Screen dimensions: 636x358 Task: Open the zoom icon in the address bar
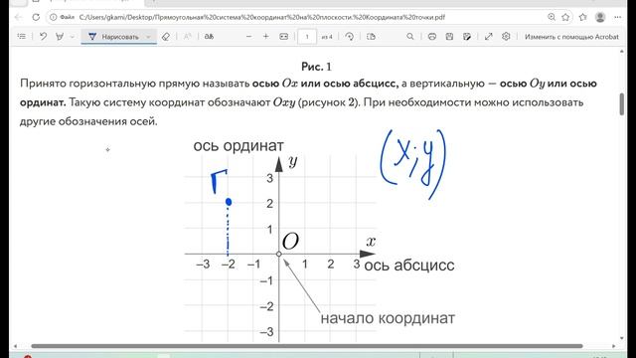tap(552, 17)
